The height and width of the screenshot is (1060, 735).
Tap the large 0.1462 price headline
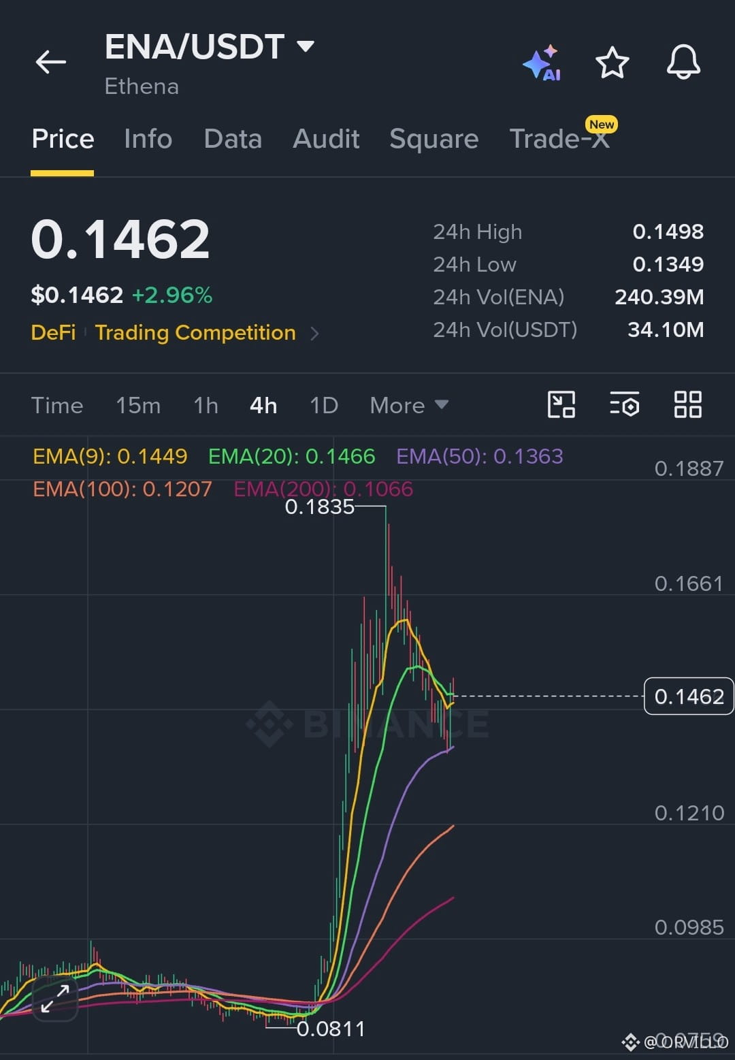(120, 239)
